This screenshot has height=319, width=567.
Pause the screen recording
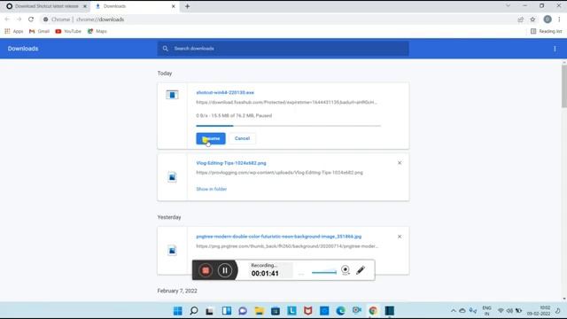pyautogui.click(x=225, y=270)
